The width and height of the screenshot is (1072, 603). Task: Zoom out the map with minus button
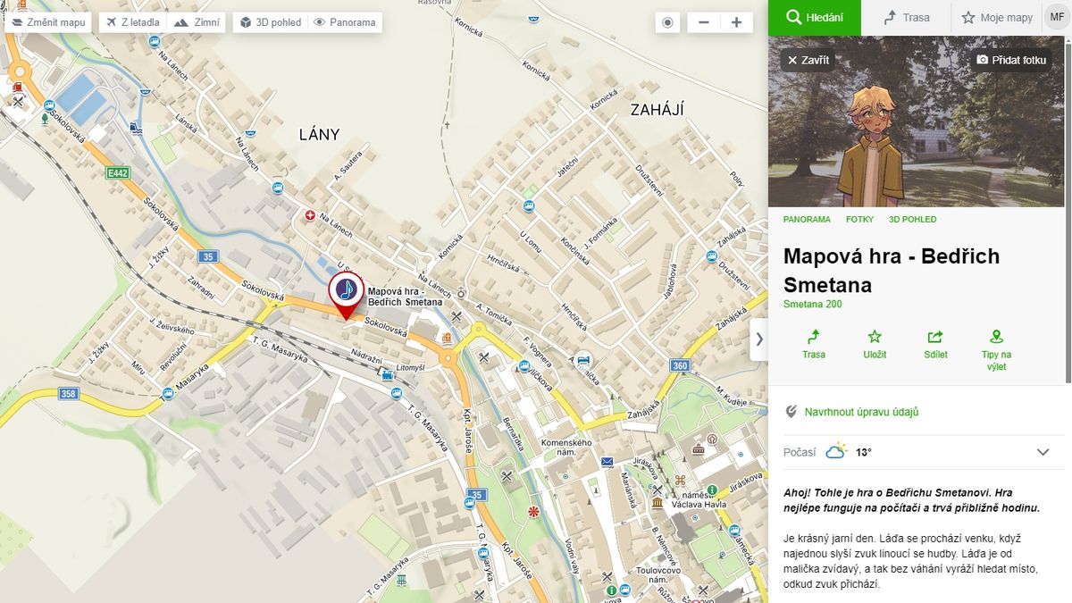704,22
